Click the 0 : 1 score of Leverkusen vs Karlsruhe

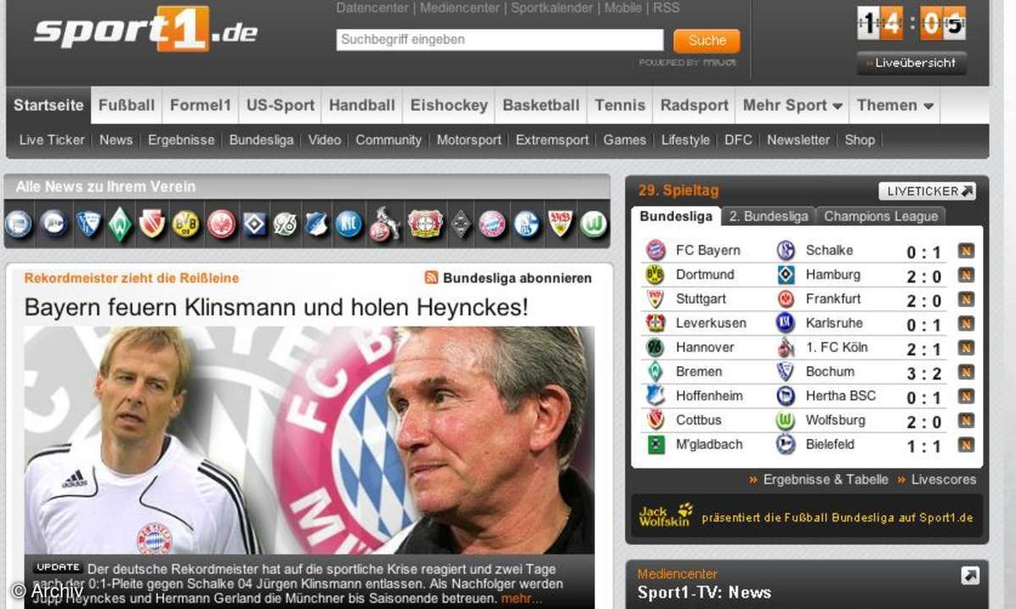(924, 325)
